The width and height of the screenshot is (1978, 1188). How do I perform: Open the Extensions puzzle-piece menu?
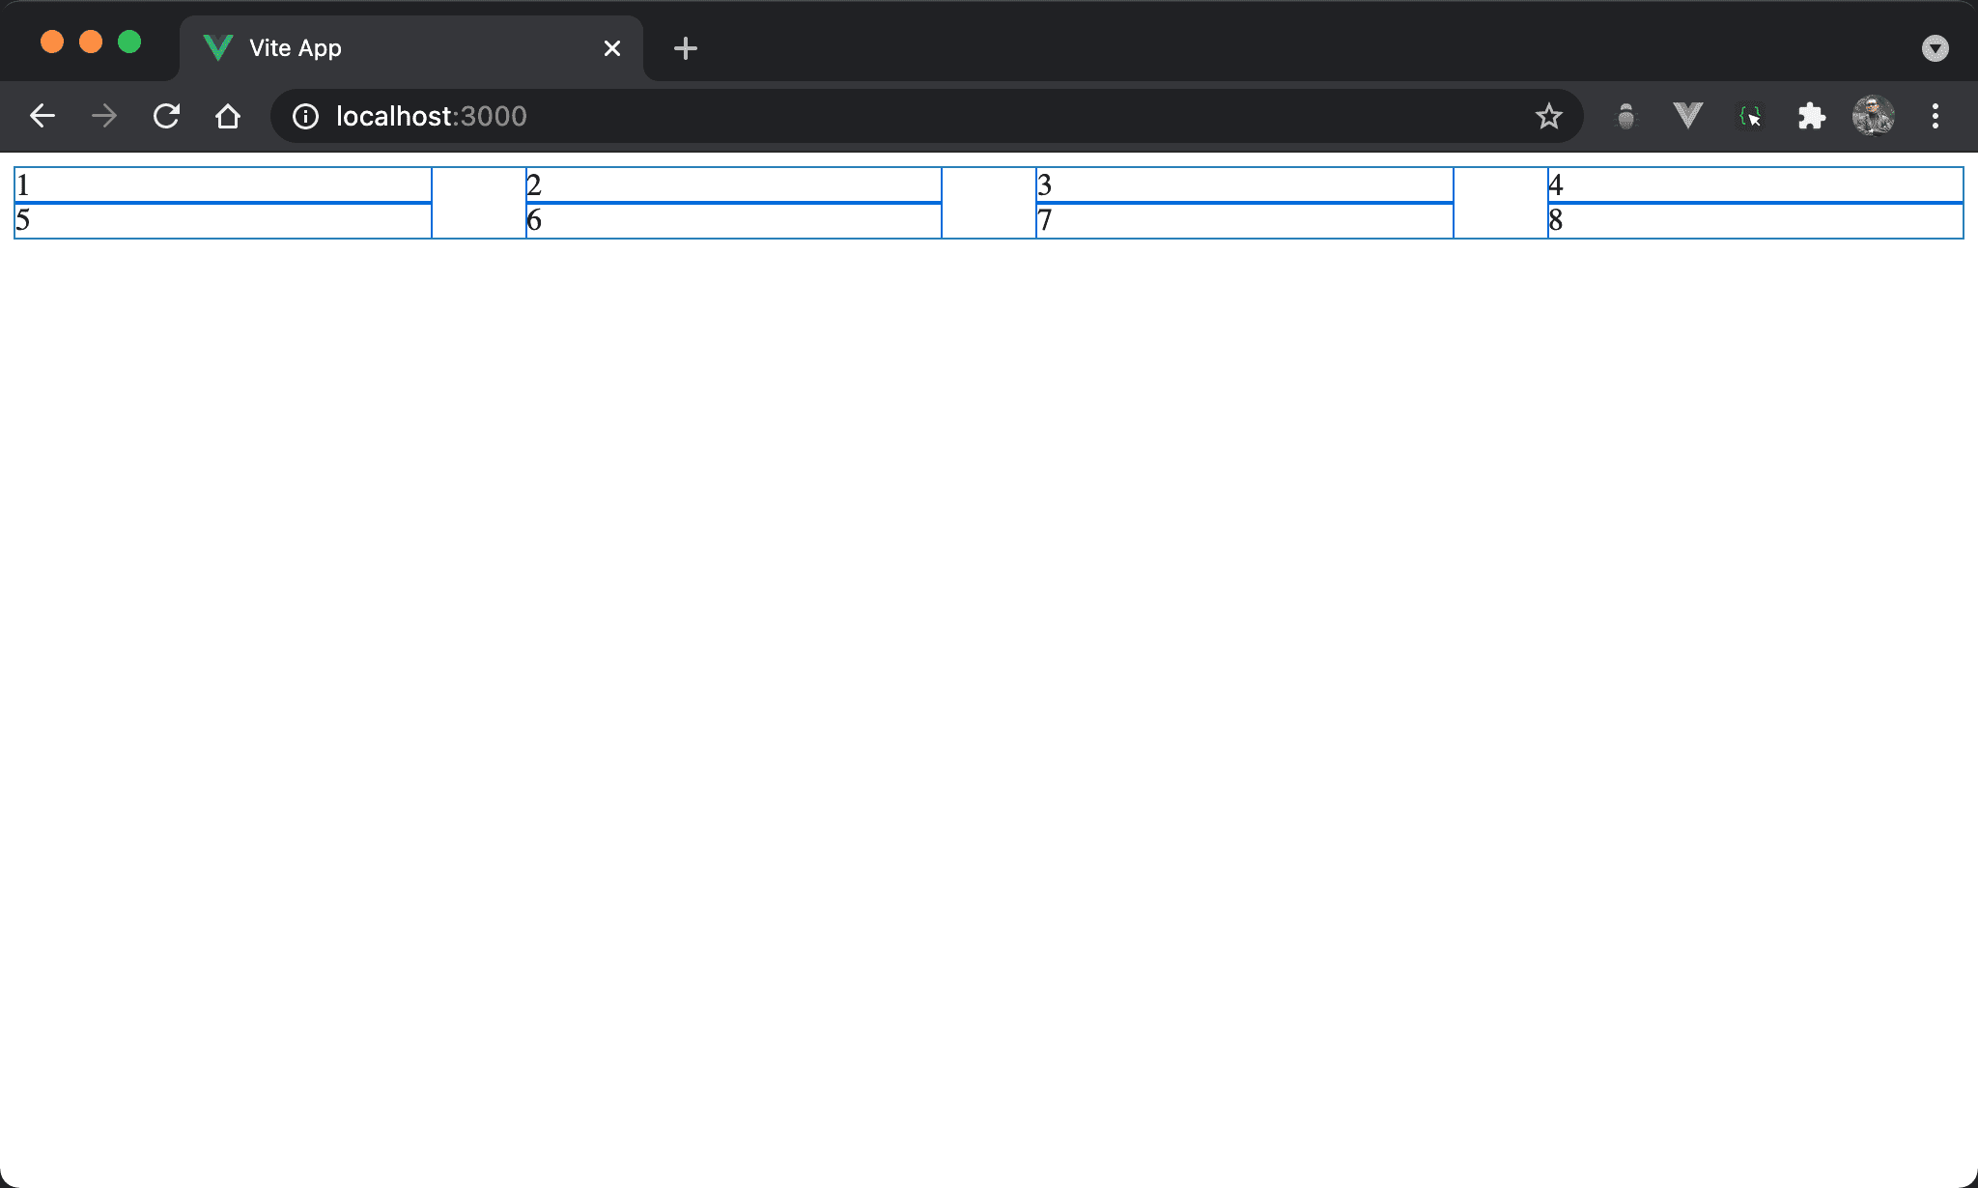pyautogui.click(x=1811, y=117)
